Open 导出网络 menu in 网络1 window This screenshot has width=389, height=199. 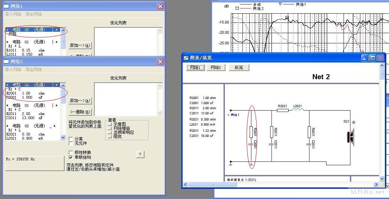[x=33, y=14]
